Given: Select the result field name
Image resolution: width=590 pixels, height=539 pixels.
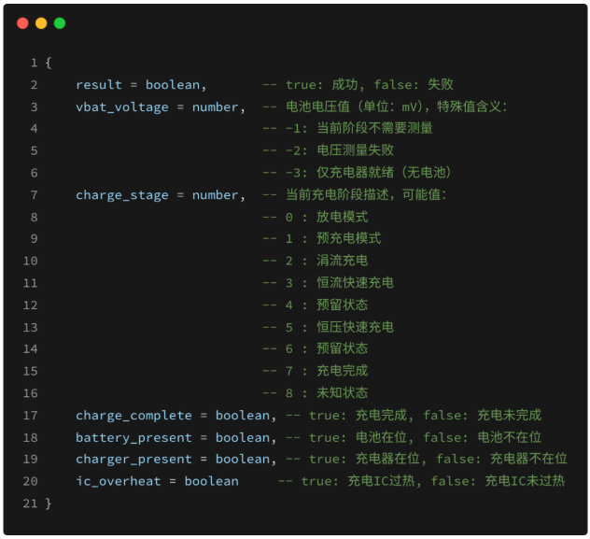Looking at the screenshot, I should (99, 85).
